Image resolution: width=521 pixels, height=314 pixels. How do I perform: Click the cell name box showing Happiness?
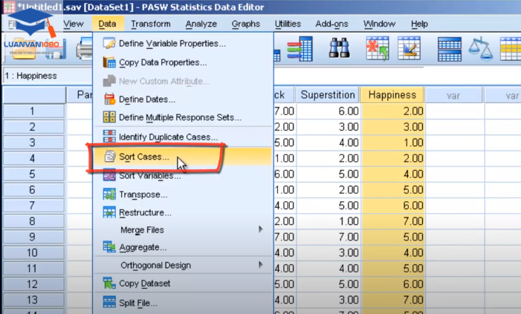point(47,76)
